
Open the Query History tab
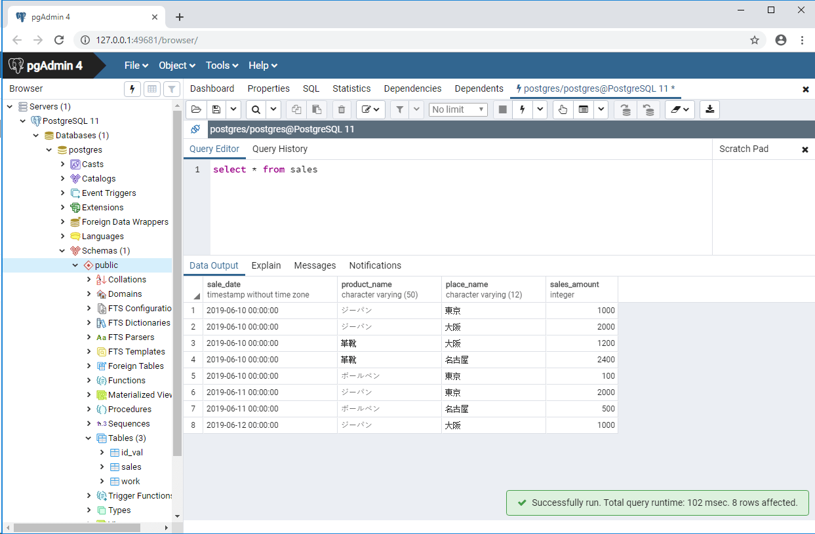point(280,149)
